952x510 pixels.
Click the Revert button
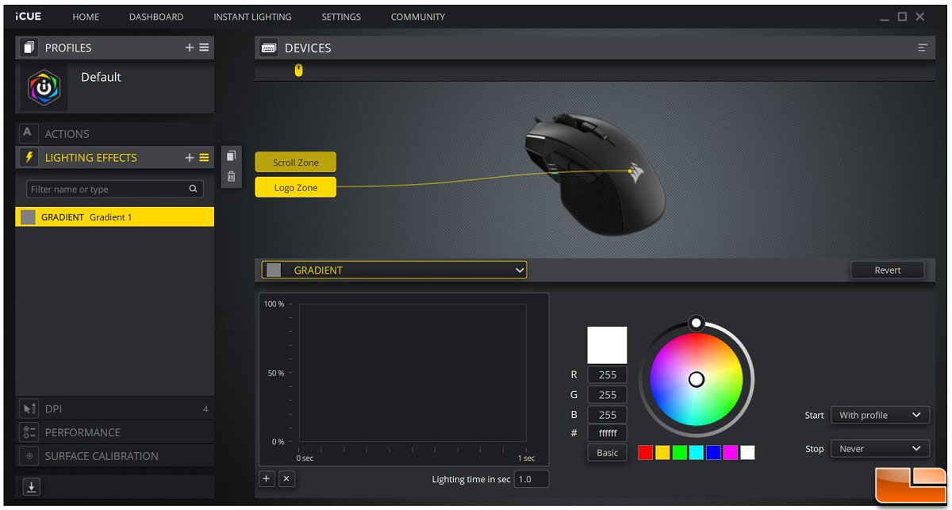point(888,270)
